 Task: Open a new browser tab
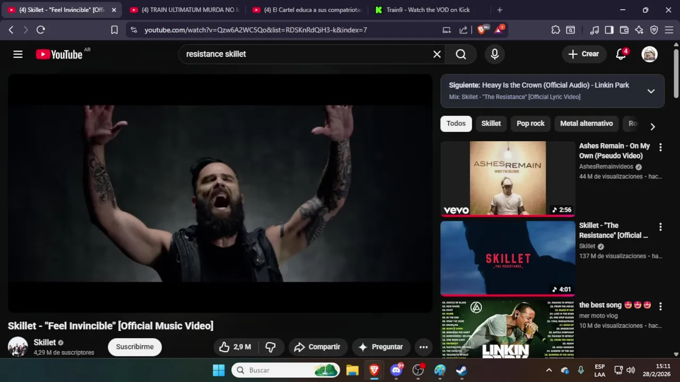tap(499, 10)
